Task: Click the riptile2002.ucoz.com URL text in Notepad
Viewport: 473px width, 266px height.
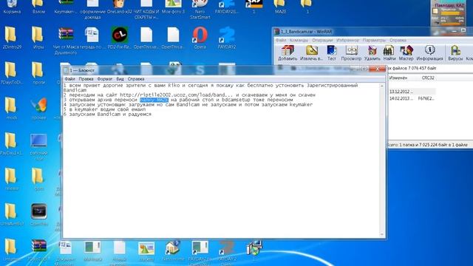Action: [176, 95]
